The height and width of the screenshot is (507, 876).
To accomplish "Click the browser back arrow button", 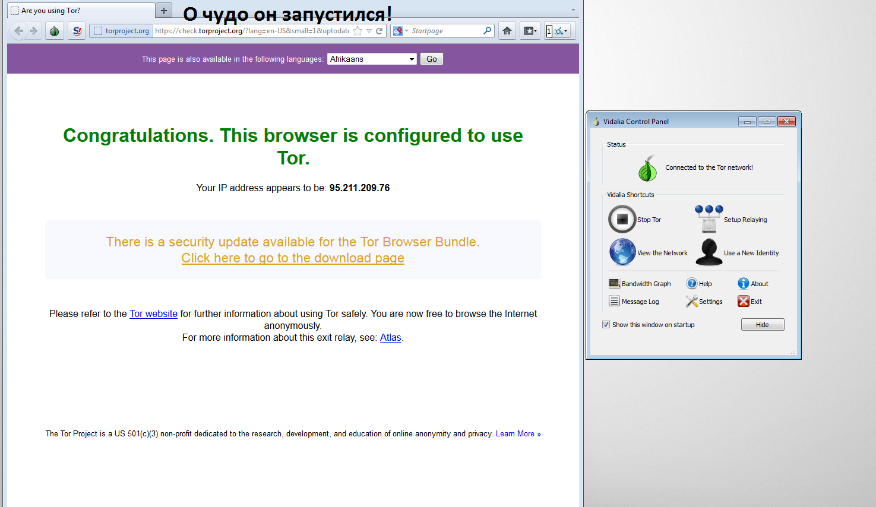I will click(x=18, y=31).
